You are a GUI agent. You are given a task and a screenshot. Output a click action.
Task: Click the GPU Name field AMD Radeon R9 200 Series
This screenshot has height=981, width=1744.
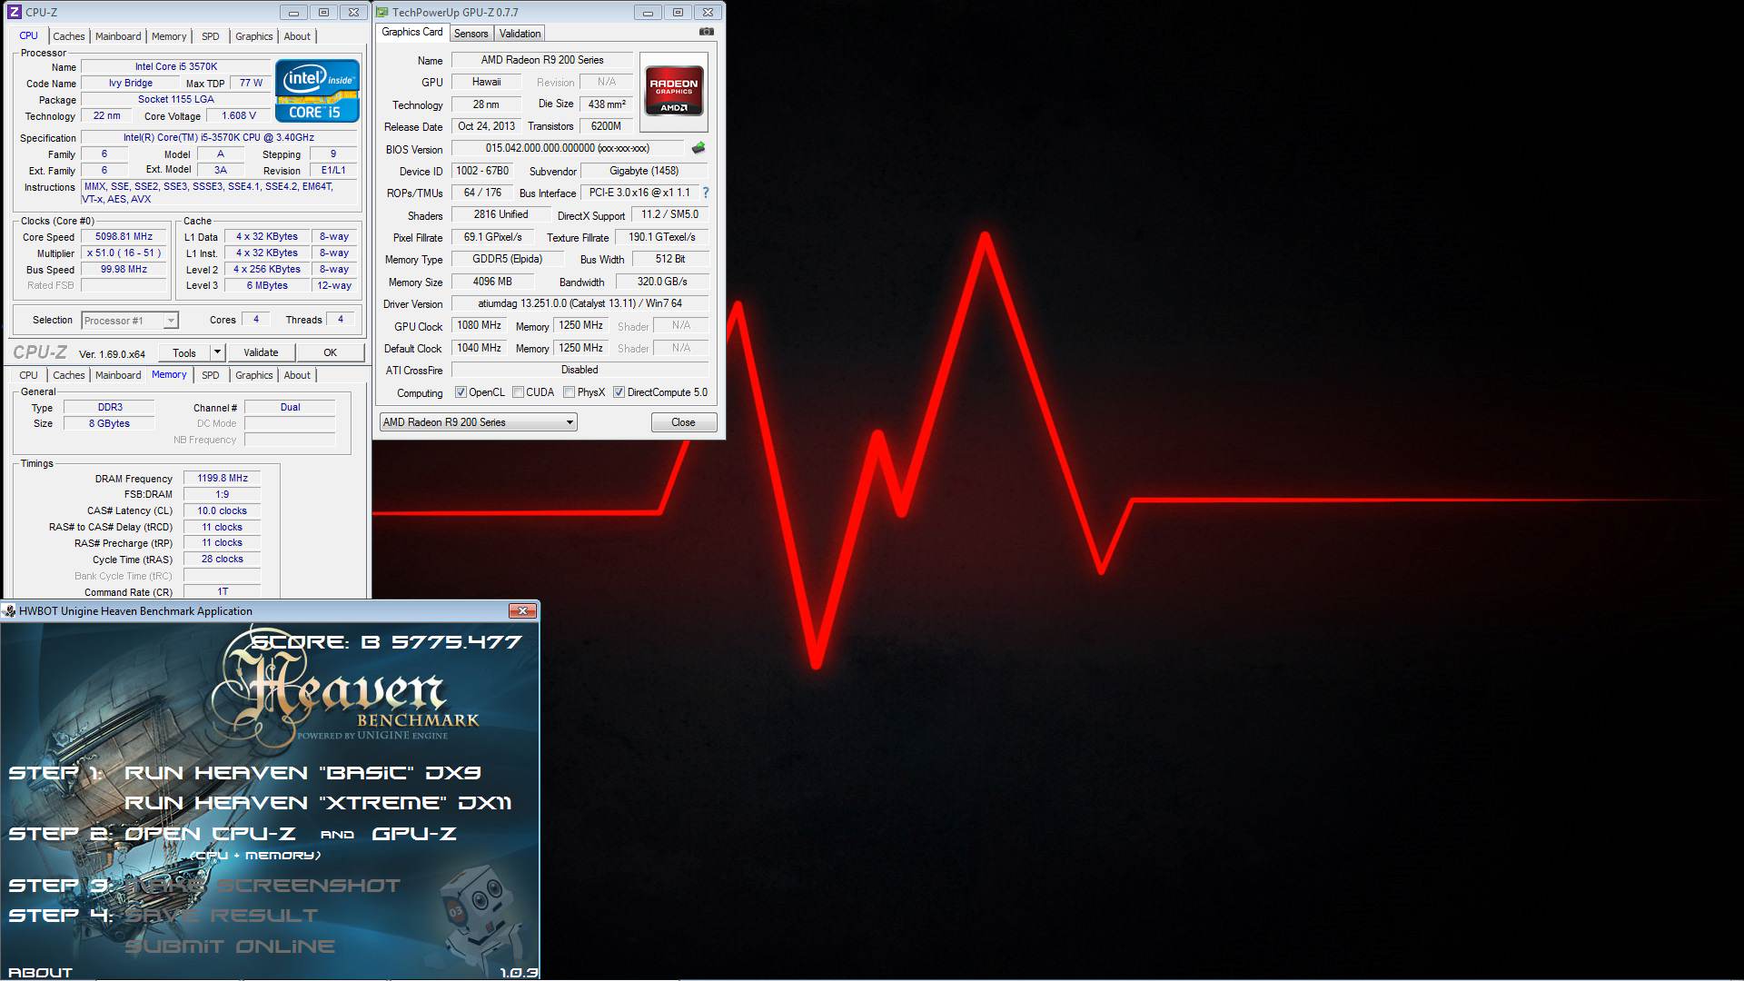click(x=541, y=60)
